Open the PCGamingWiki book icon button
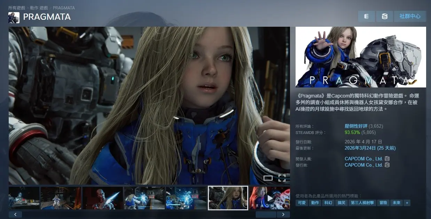The width and height of the screenshot is (431, 219). click(366, 16)
